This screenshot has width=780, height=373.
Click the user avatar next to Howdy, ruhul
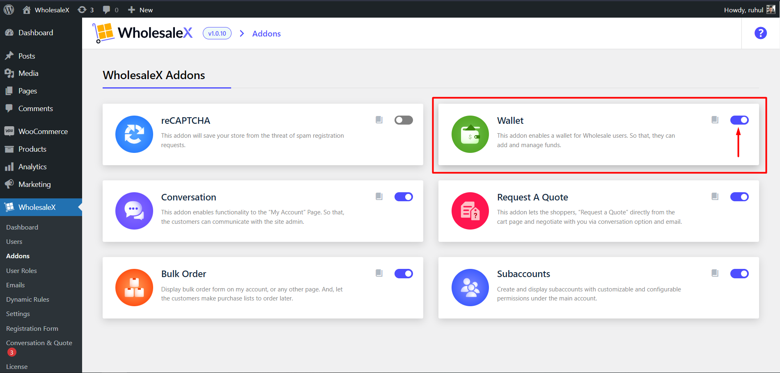pos(771,10)
